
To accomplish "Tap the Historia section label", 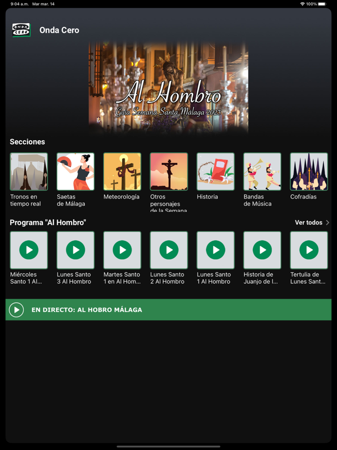I will pyautogui.click(x=207, y=197).
